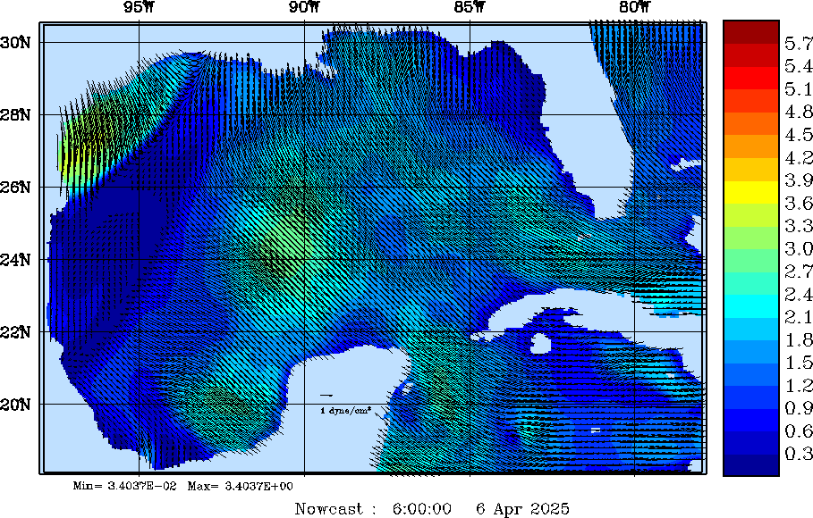Click the 0.3 colorbar tick value
This screenshot has height=518, width=813.
point(799,454)
